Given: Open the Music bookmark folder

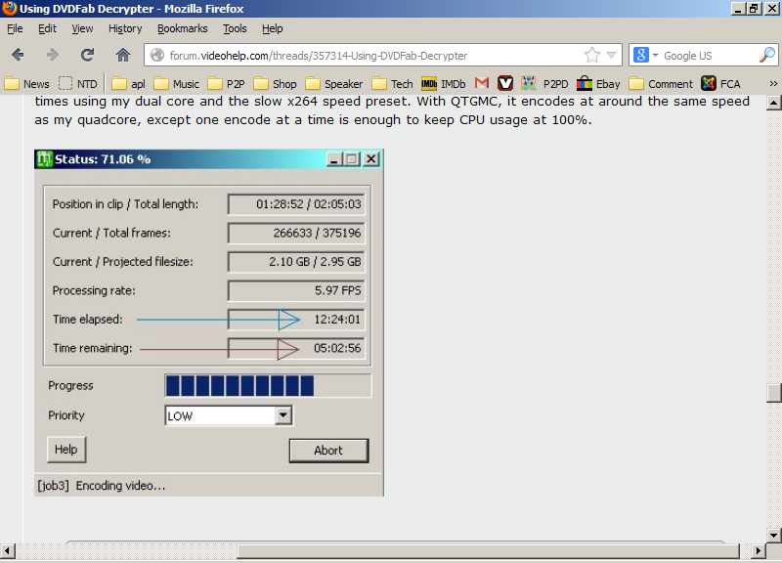Looking at the screenshot, I should pyautogui.click(x=177, y=84).
